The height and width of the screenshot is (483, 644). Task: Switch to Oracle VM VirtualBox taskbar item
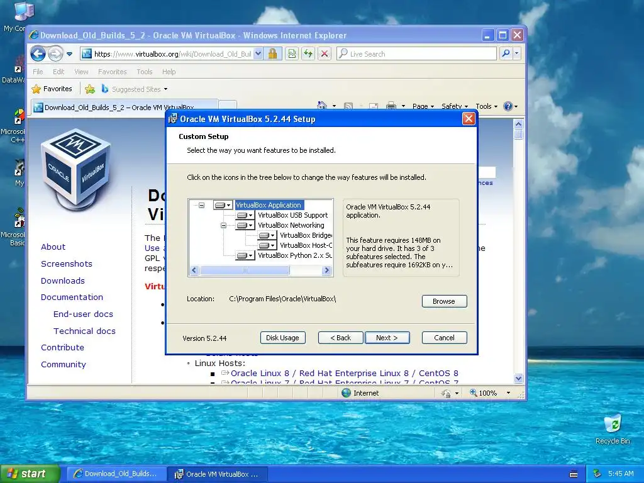(x=218, y=474)
